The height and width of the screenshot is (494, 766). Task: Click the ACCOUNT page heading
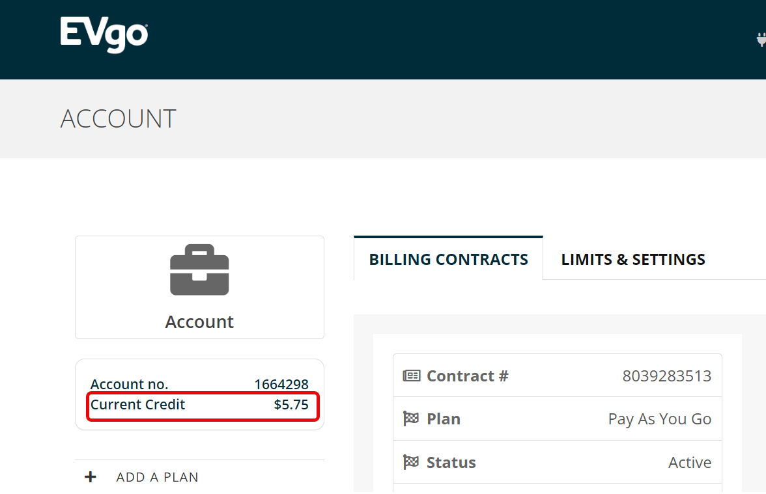click(118, 118)
